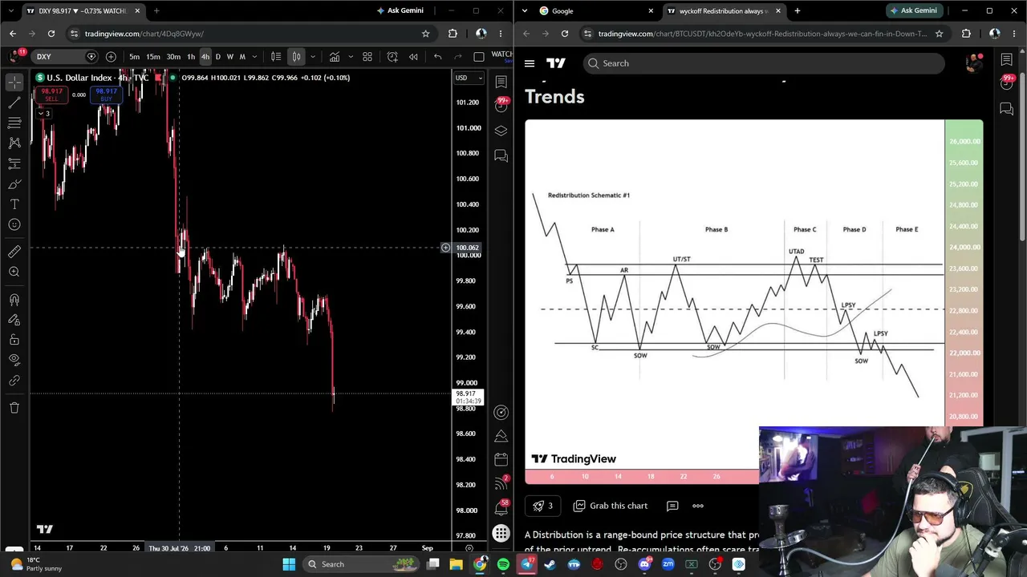Open Spotify from the taskbar

pyautogui.click(x=503, y=564)
